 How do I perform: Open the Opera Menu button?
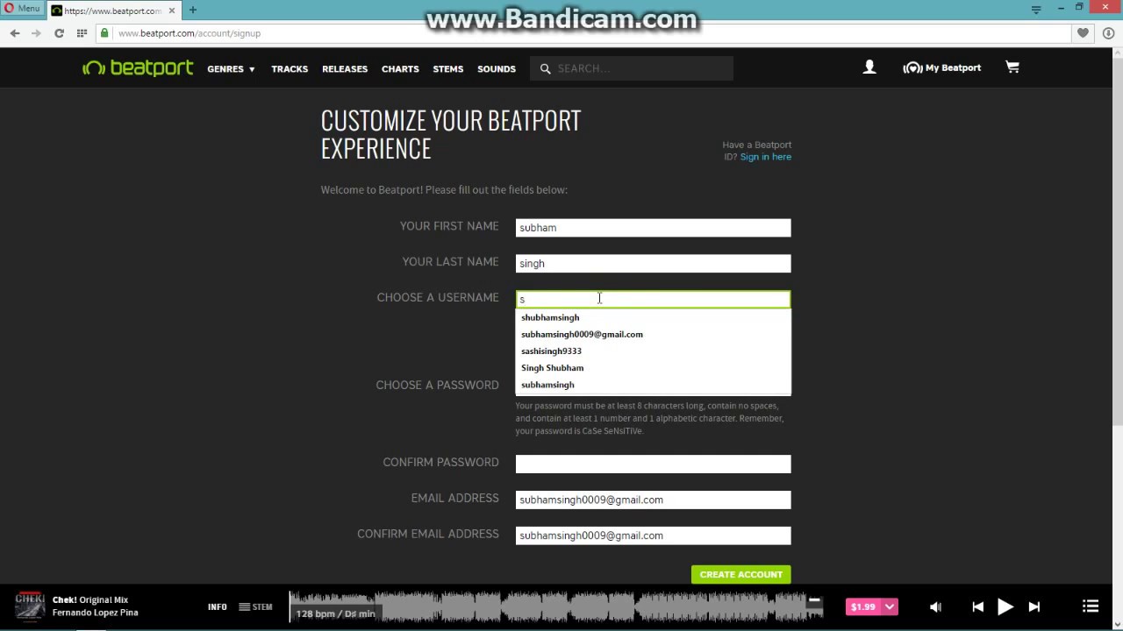click(x=23, y=9)
